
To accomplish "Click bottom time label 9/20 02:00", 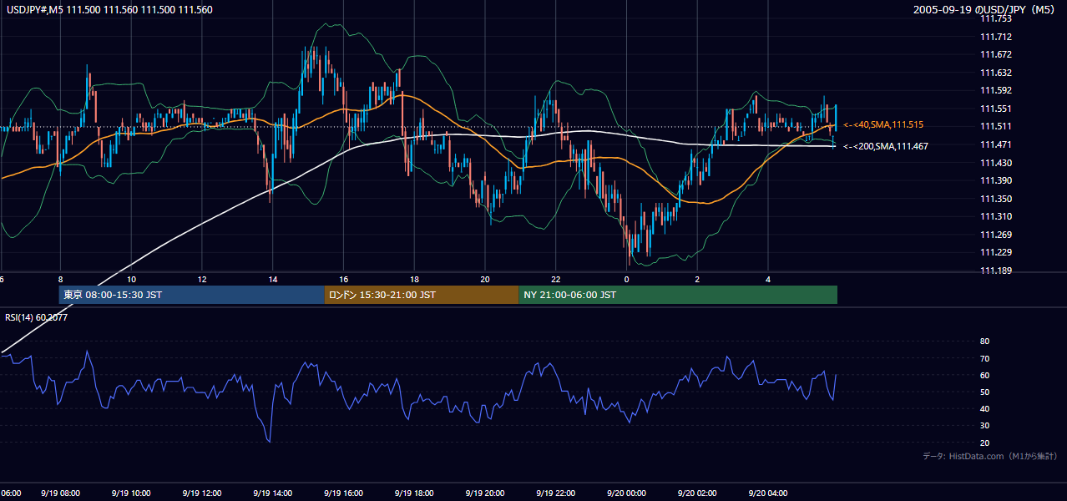I will pyautogui.click(x=697, y=493).
